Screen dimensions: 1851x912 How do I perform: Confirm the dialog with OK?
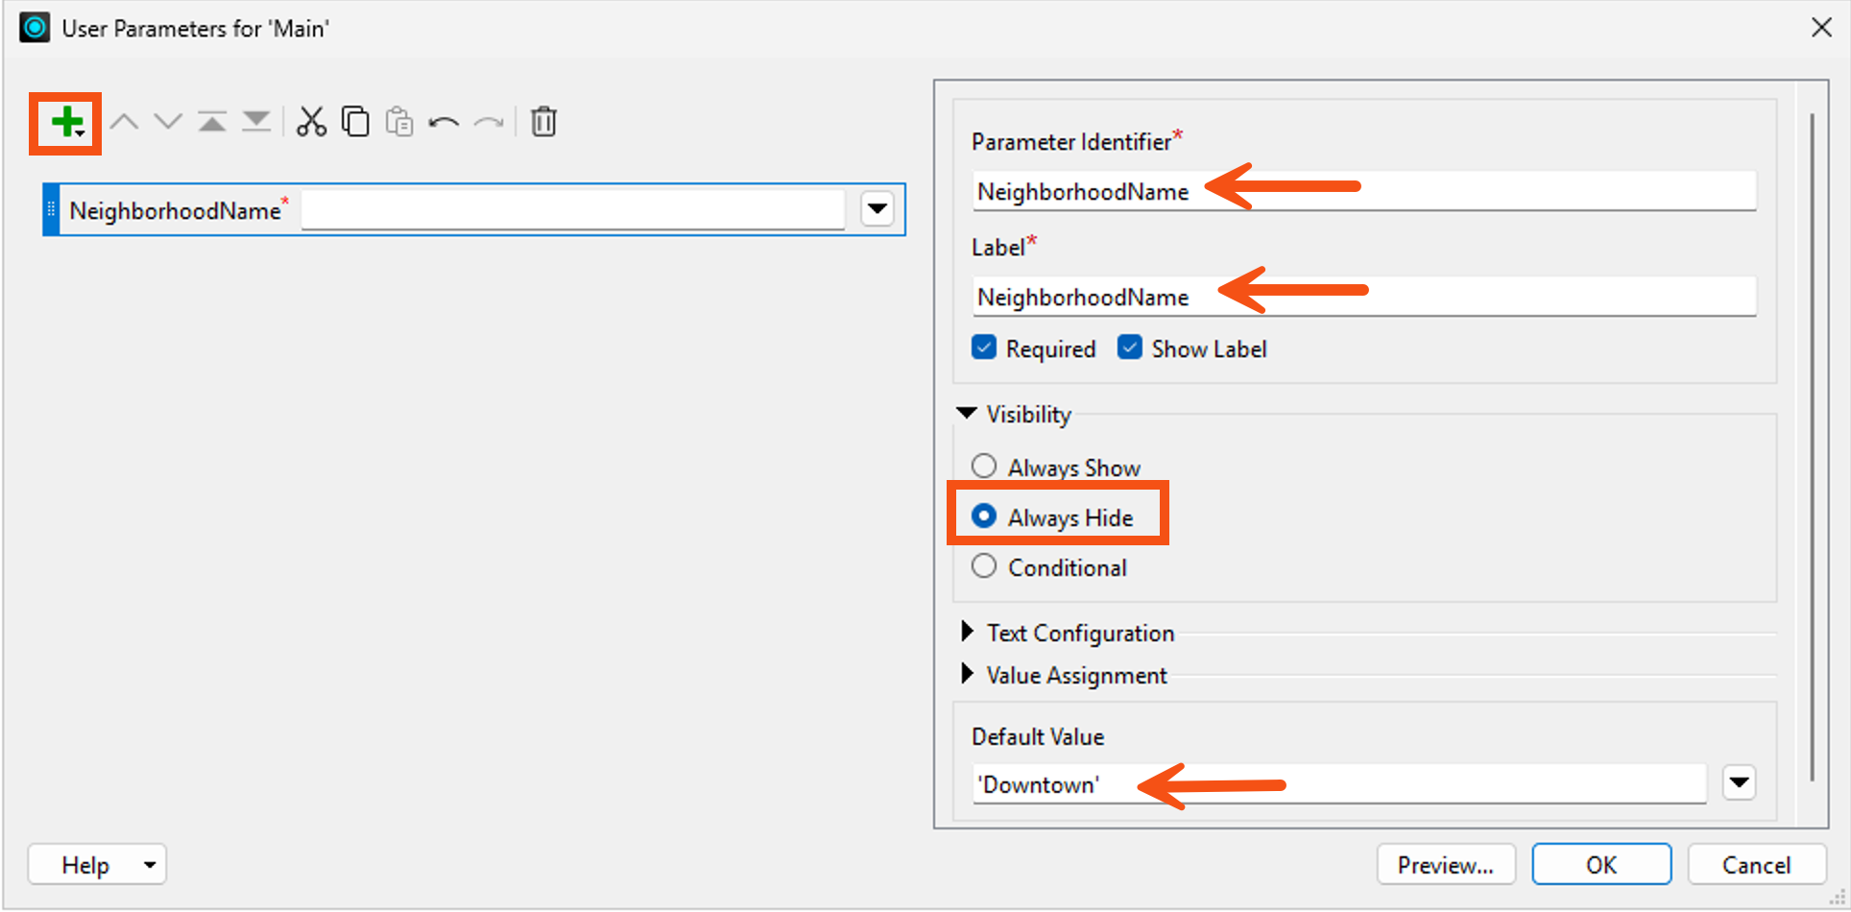(x=1601, y=865)
